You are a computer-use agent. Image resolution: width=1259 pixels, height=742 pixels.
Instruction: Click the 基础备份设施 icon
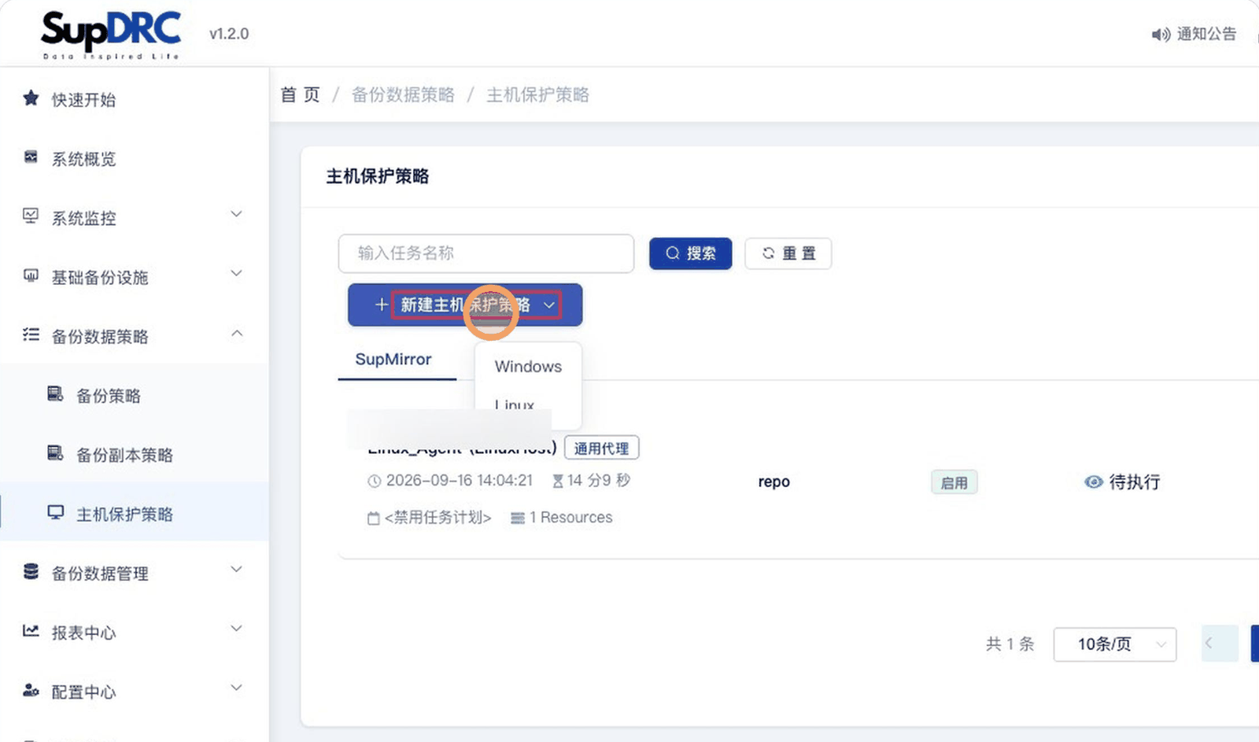(31, 275)
